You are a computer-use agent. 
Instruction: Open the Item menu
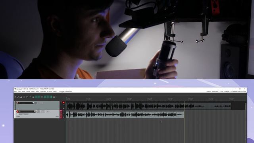[33, 92]
